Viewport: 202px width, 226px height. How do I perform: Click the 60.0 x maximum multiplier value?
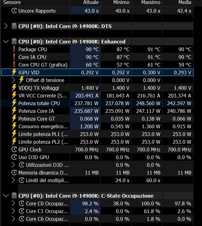point(153,180)
